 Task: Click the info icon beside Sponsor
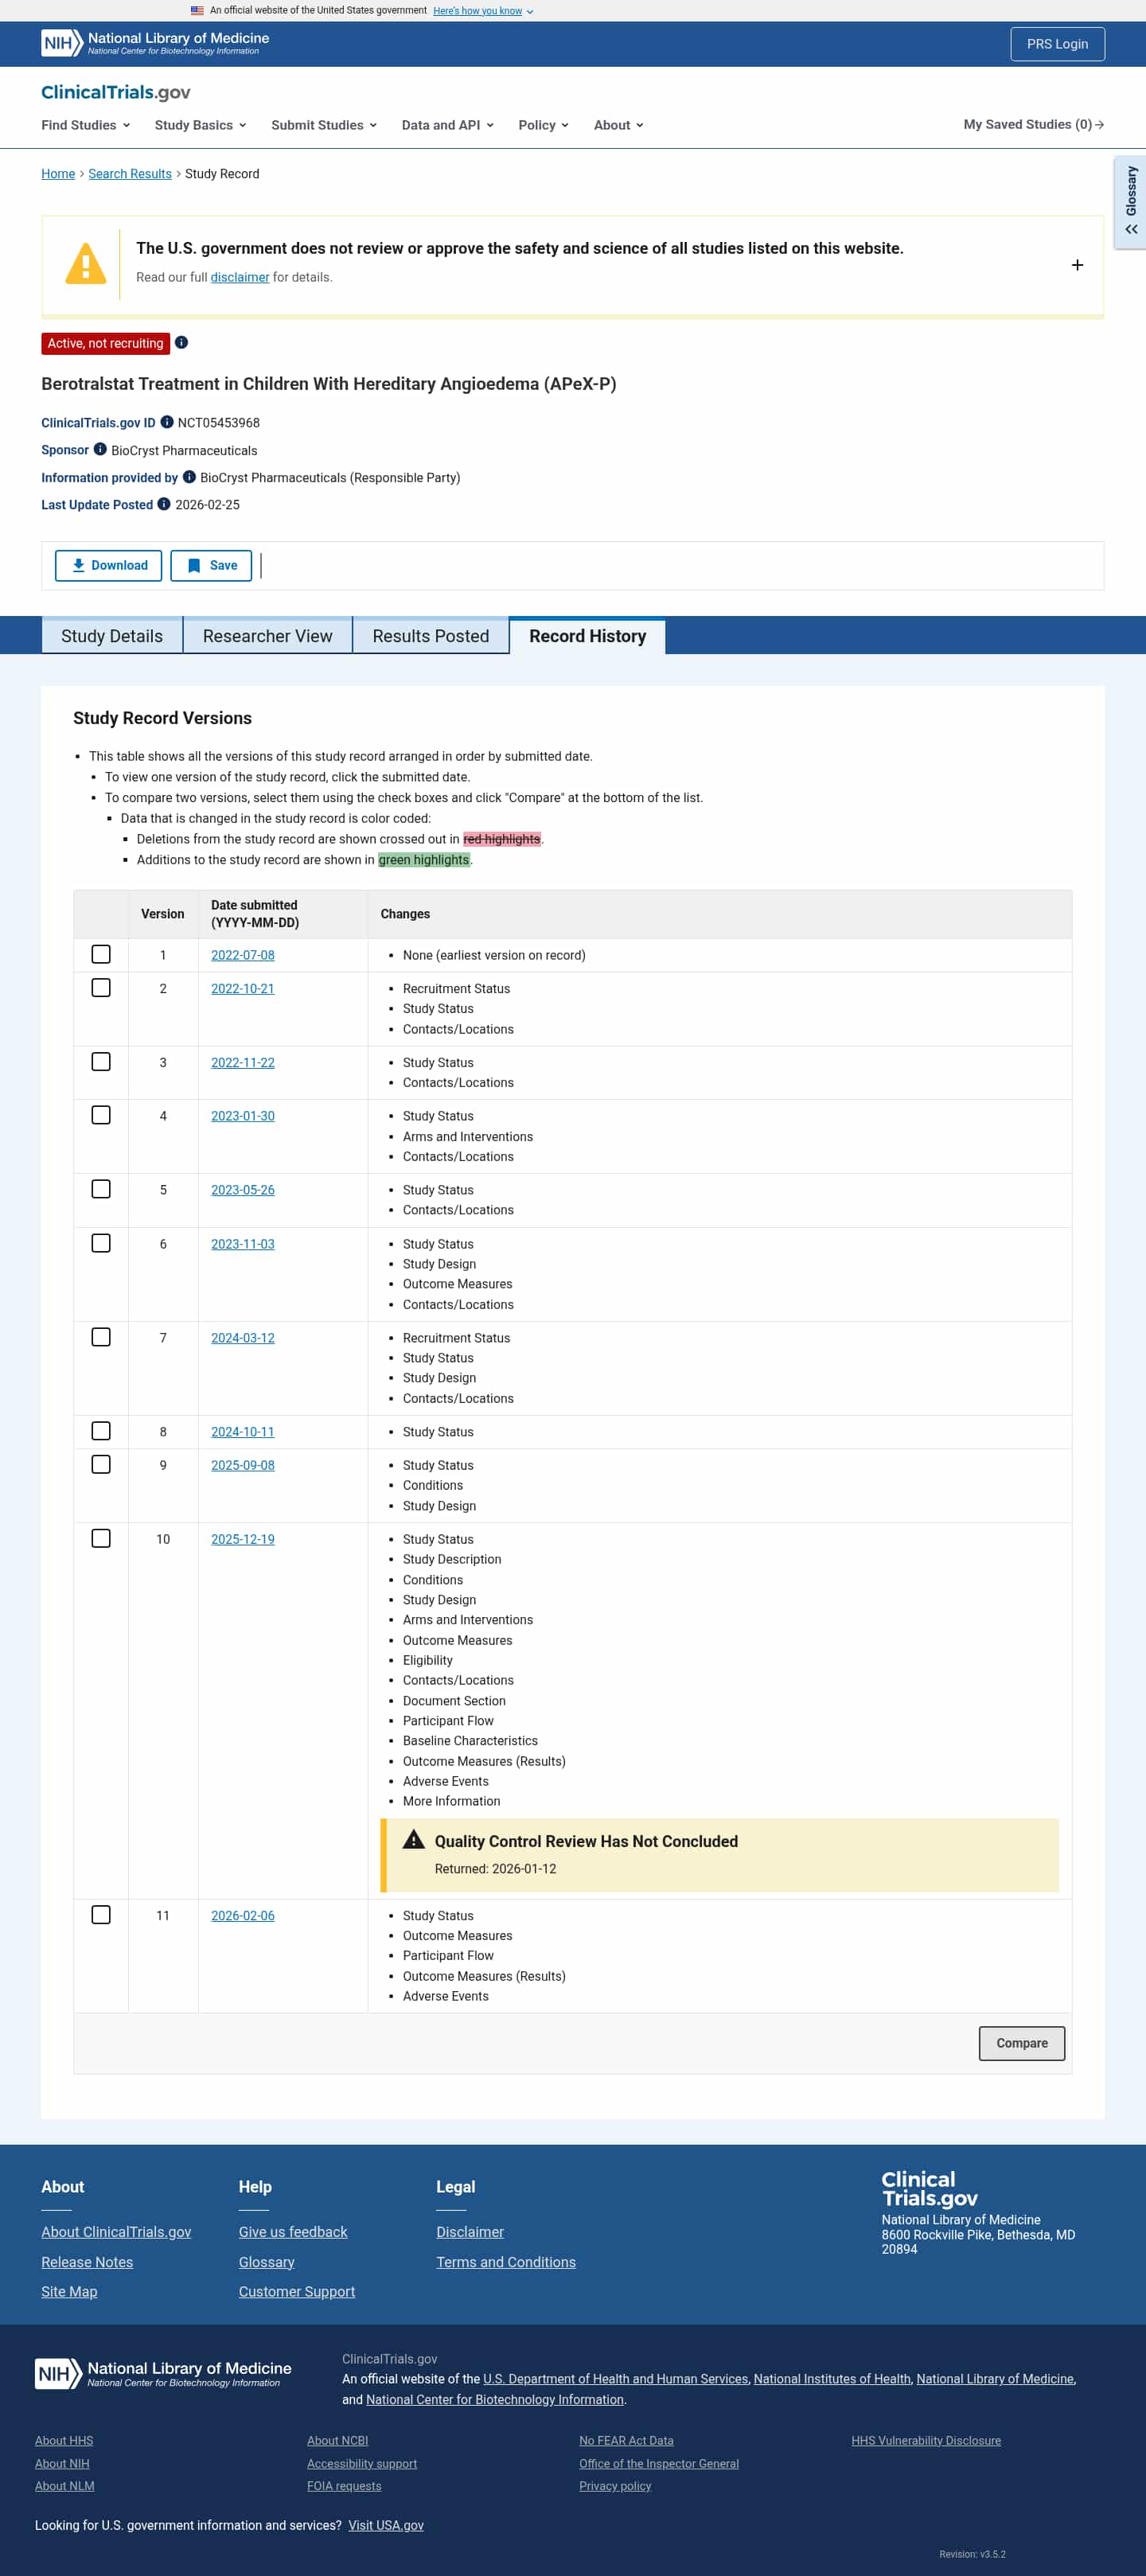[100, 449]
